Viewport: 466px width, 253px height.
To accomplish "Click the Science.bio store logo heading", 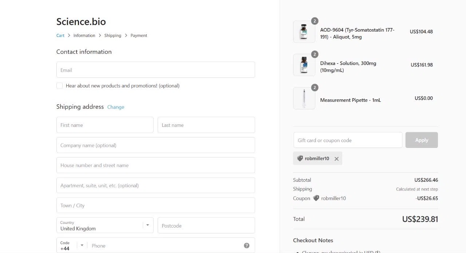I will tap(81, 21).
